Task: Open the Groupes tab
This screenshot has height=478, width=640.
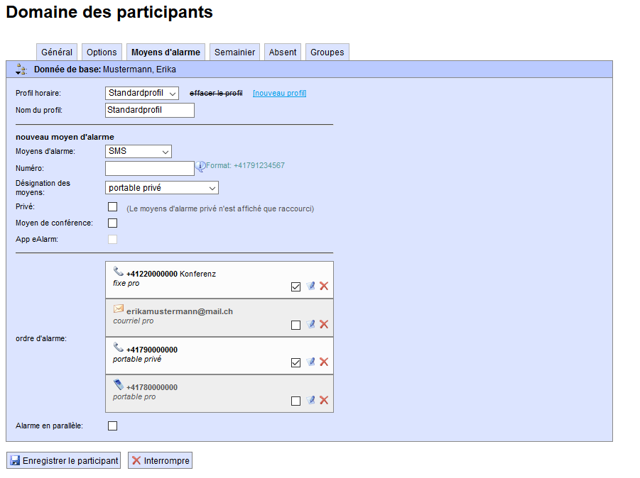Action: [x=327, y=52]
